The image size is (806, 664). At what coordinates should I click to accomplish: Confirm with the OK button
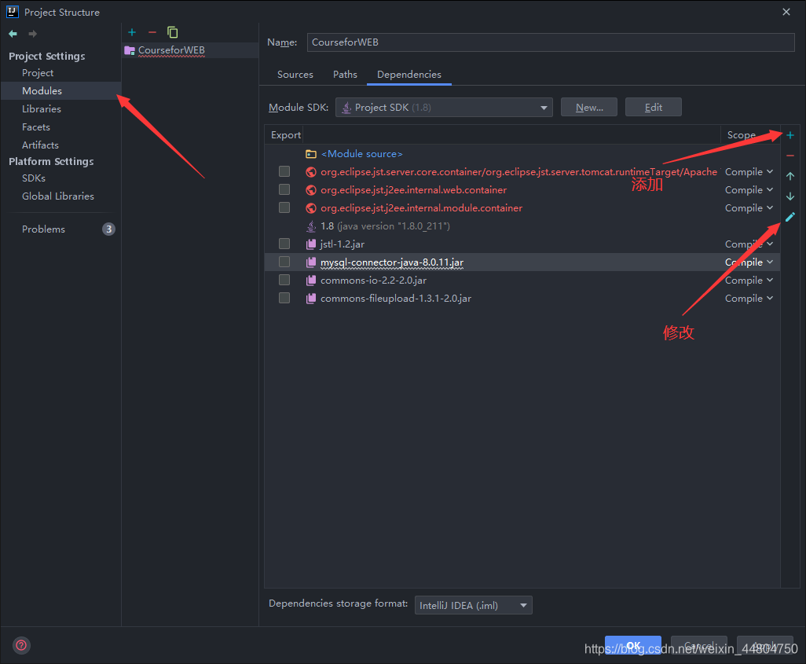point(632,645)
